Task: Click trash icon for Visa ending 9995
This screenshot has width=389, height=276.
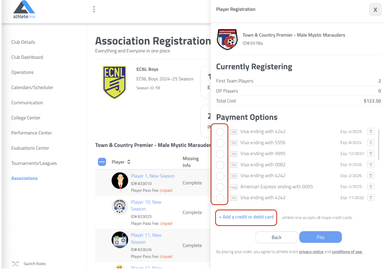Action: click(x=371, y=154)
